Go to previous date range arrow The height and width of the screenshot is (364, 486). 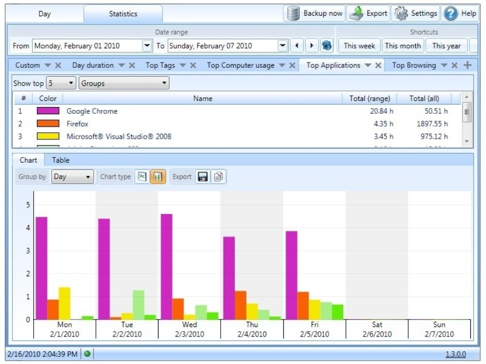click(297, 46)
